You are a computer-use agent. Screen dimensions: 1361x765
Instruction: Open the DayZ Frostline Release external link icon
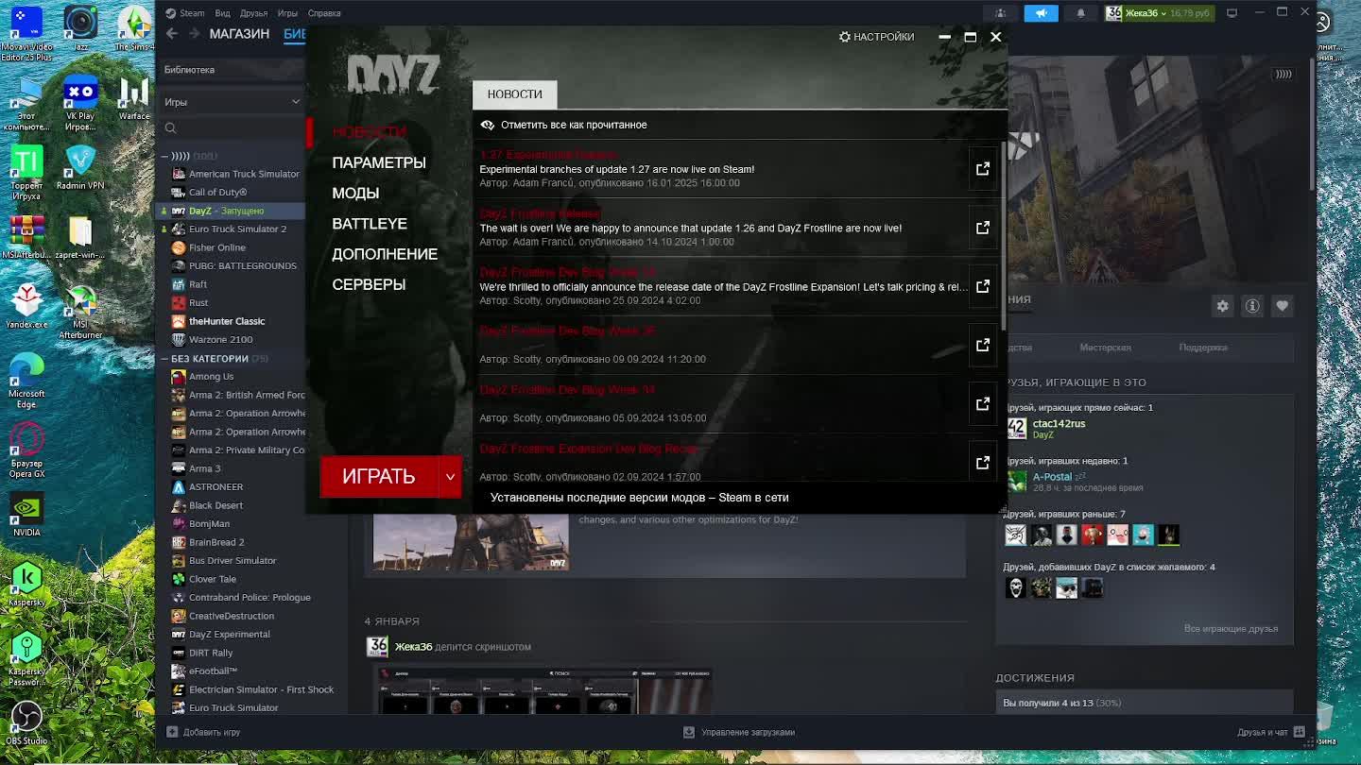983,228
